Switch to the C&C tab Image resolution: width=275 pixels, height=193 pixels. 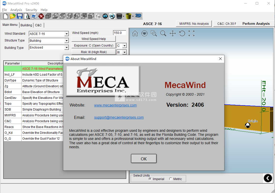(38, 25)
